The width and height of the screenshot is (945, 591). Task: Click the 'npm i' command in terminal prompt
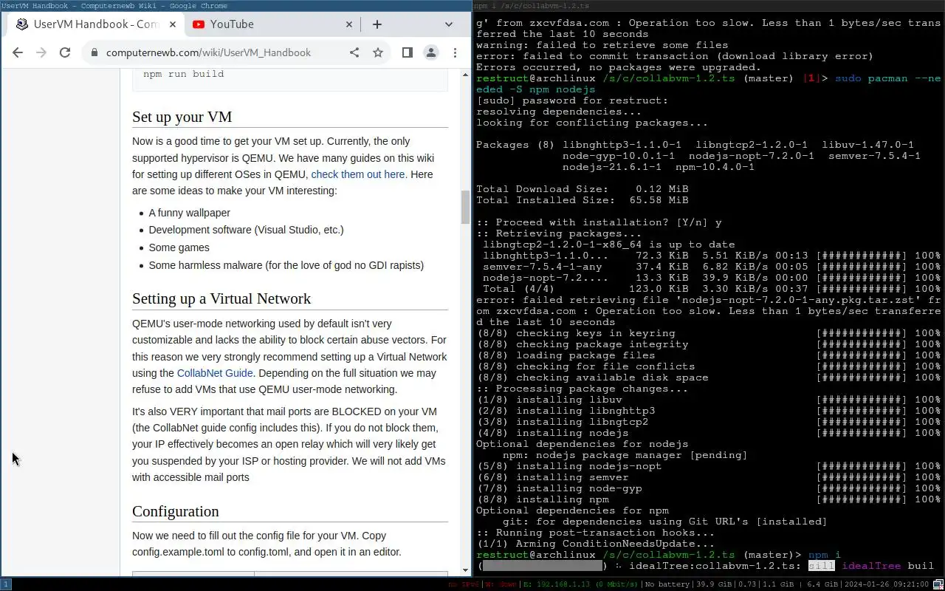tap(825, 555)
